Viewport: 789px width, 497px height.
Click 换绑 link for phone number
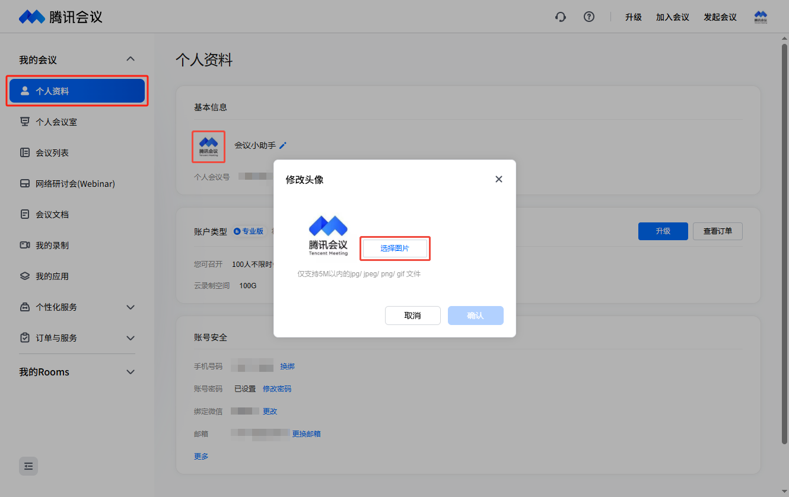click(287, 367)
